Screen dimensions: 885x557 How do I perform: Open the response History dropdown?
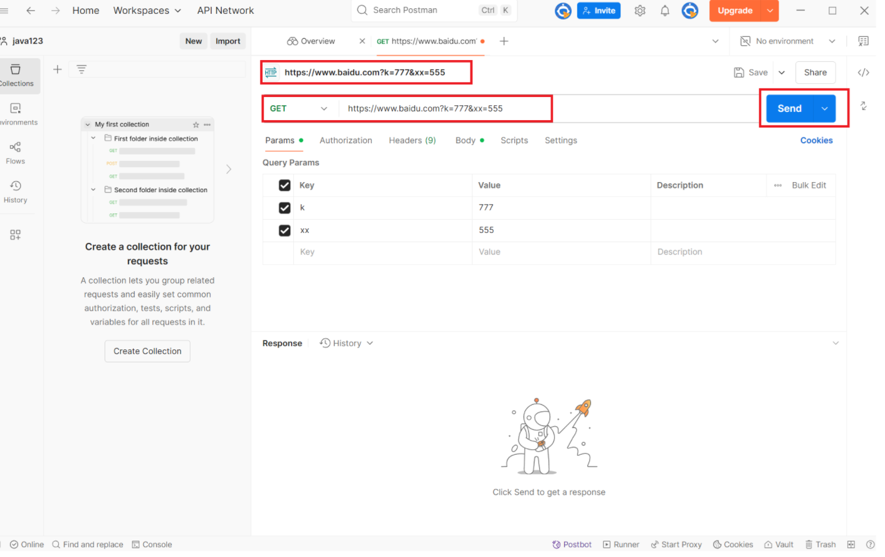347,343
